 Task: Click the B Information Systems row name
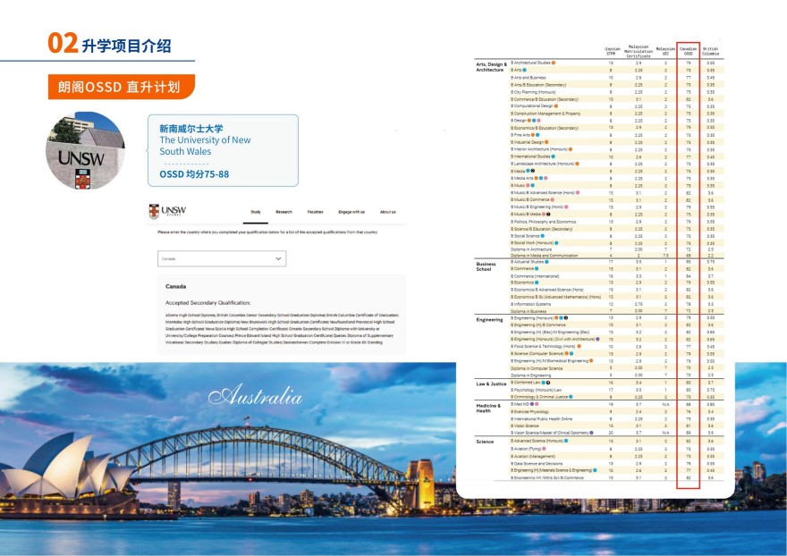point(531,304)
